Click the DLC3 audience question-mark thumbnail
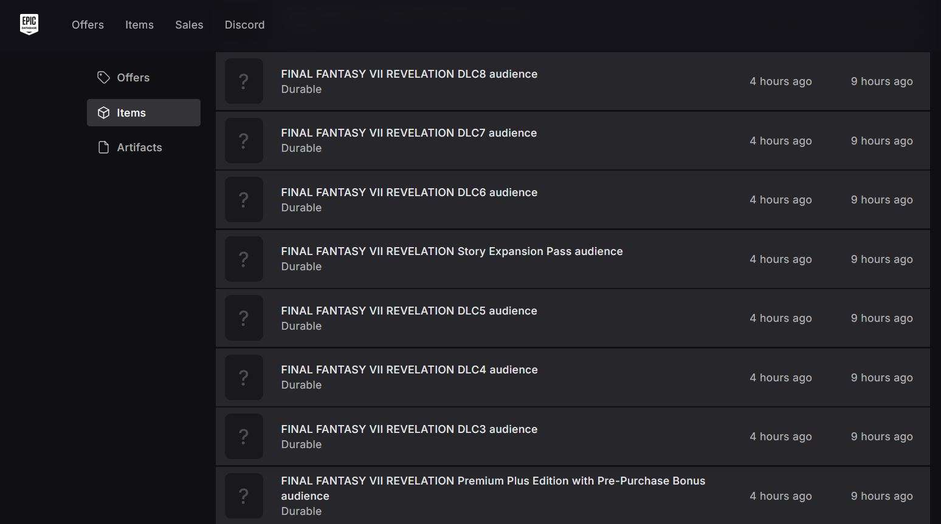The height and width of the screenshot is (524, 941). click(244, 437)
